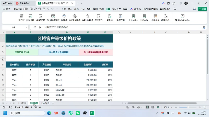Click the vertical scrollbar
This screenshot has height=117, width=209.
pyautogui.click(x=207, y=57)
